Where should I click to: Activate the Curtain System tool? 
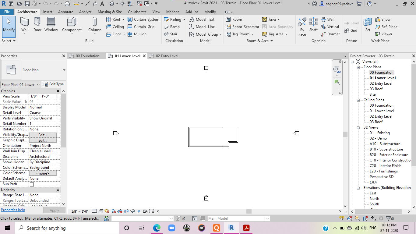pyautogui.click(x=143, y=19)
